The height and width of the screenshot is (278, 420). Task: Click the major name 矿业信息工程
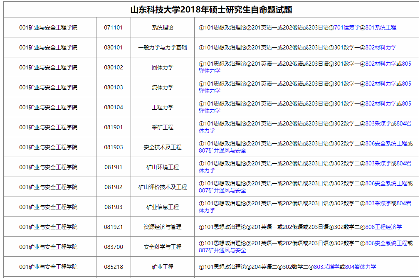tap(162, 207)
